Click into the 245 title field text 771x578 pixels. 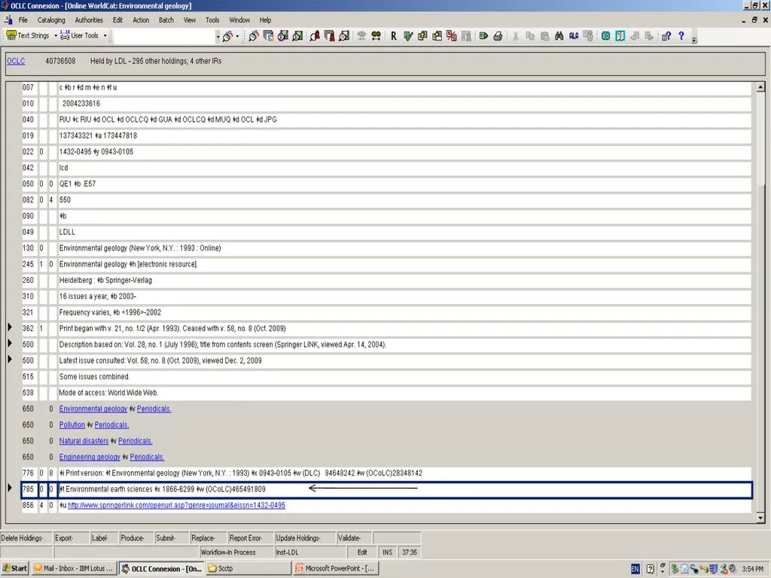click(x=404, y=264)
